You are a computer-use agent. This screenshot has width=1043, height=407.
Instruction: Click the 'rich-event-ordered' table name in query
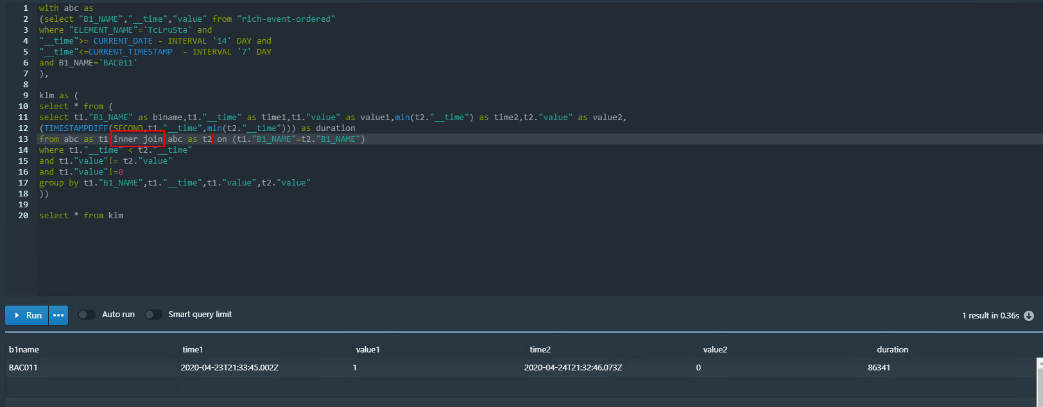pos(286,19)
